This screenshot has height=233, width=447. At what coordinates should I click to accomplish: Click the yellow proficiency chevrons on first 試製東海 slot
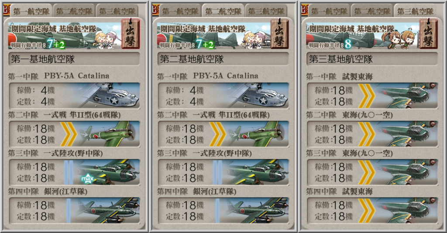click(x=366, y=96)
